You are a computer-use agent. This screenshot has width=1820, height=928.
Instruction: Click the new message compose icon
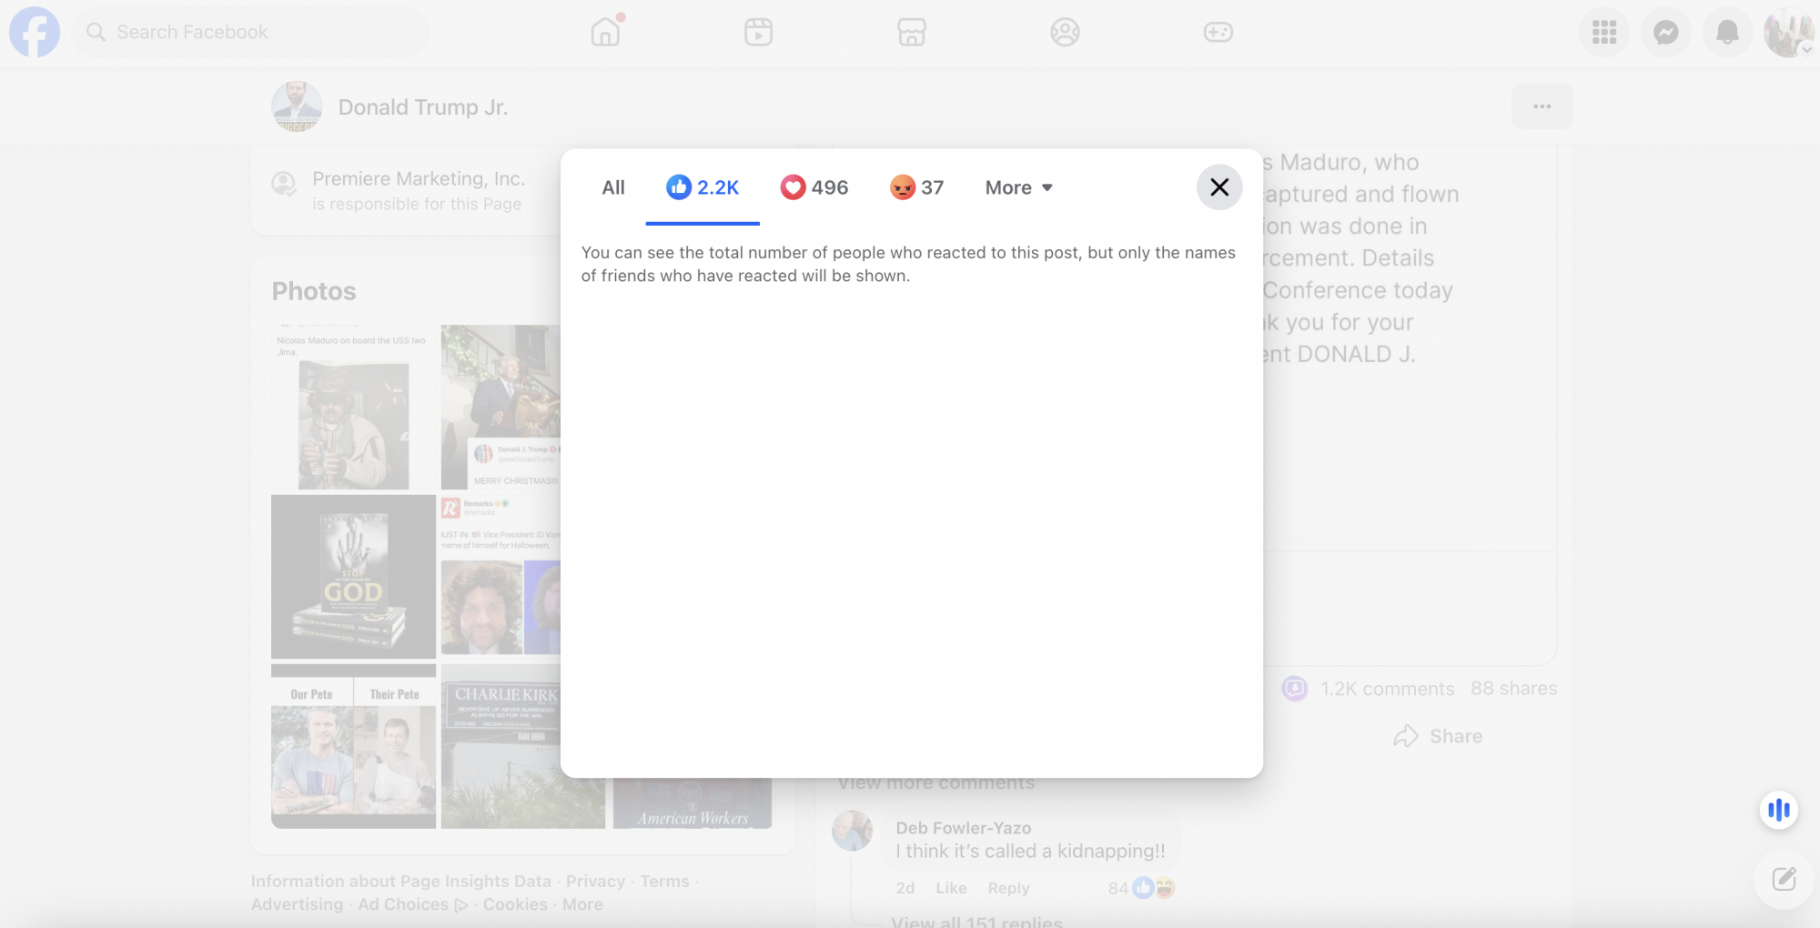[x=1784, y=878]
